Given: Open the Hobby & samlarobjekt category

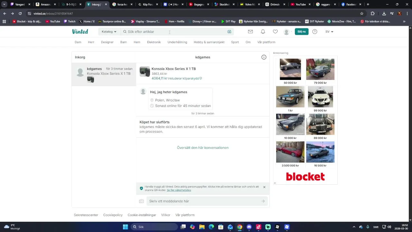Looking at the screenshot, I should click(x=209, y=42).
